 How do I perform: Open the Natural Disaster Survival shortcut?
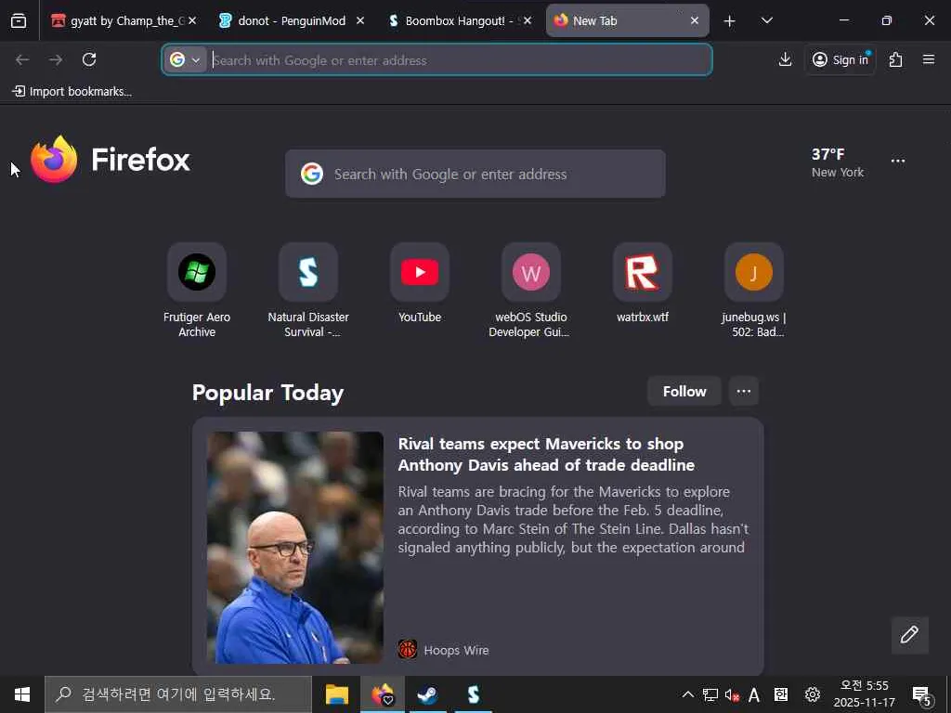(x=308, y=290)
